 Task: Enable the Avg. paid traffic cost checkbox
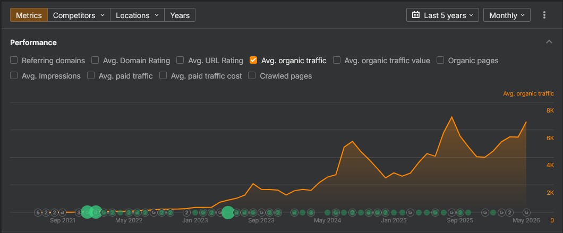(163, 75)
